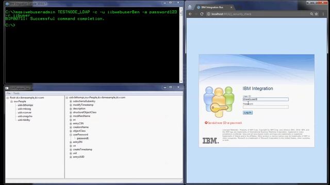Collapse the Root-dc=ibmexample,dc=com node
The width and height of the screenshot is (330, 185).
[8, 98]
